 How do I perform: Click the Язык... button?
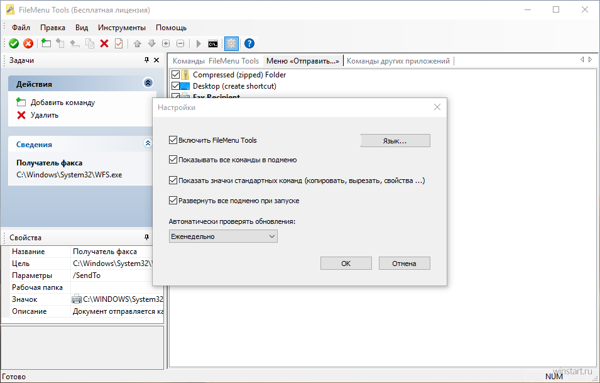[x=395, y=141]
